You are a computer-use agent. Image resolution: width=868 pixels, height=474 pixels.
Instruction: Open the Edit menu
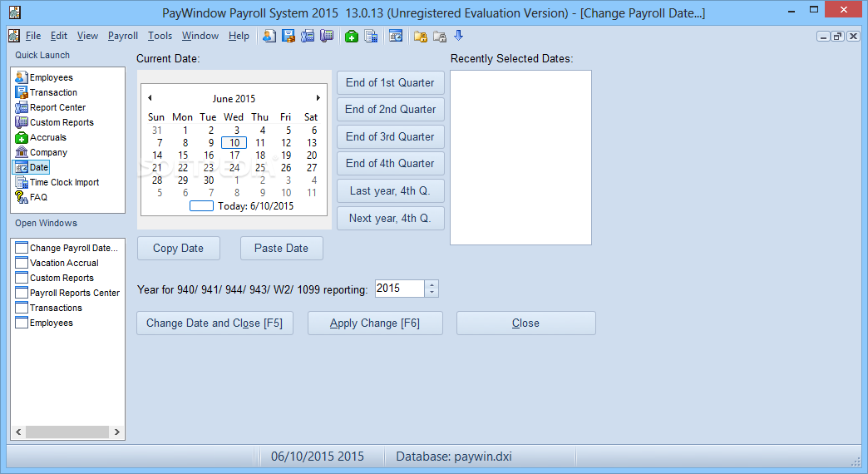(x=59, y=36)
